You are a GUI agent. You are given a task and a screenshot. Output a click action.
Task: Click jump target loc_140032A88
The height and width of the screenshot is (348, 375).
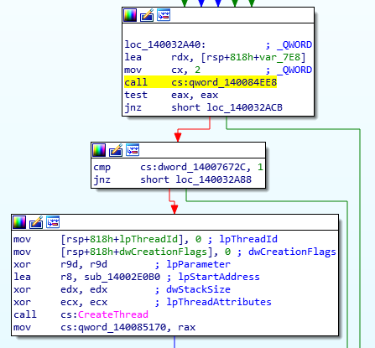tap(214, 179)
